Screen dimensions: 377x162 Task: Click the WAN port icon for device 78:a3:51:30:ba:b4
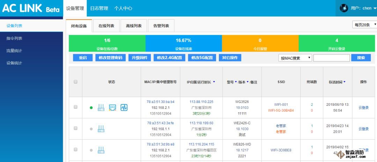(x=112, y=108)
